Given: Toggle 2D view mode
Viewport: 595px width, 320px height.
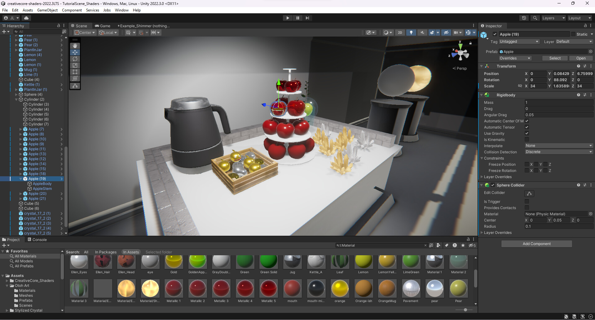Looking at the screenshot, I should (x=400, y=32).
